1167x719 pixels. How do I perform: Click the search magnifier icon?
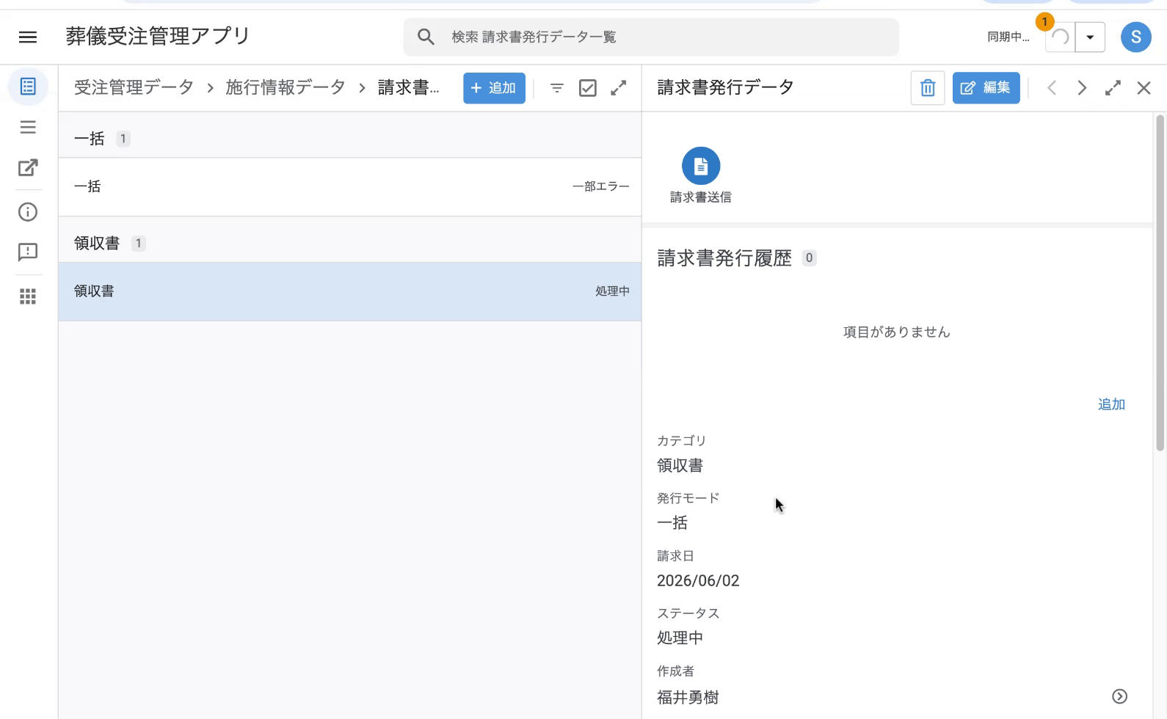[426, 37]
